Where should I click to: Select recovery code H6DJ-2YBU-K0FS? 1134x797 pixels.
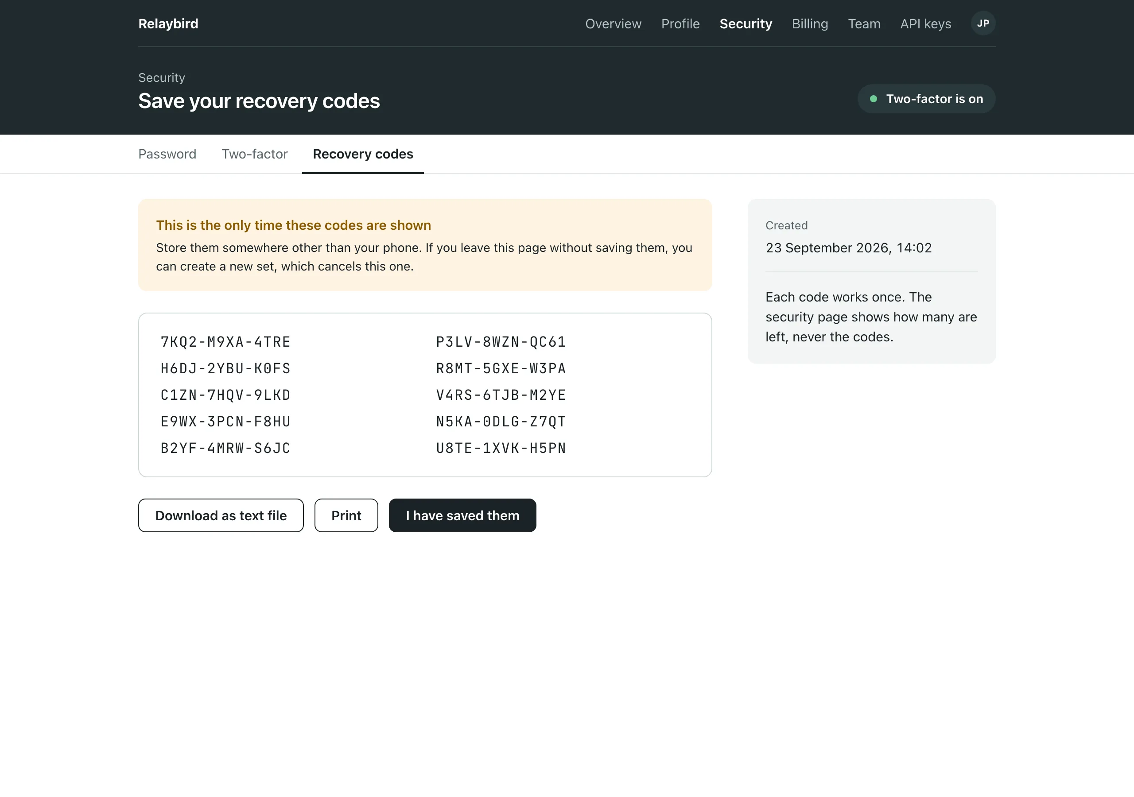225,368
